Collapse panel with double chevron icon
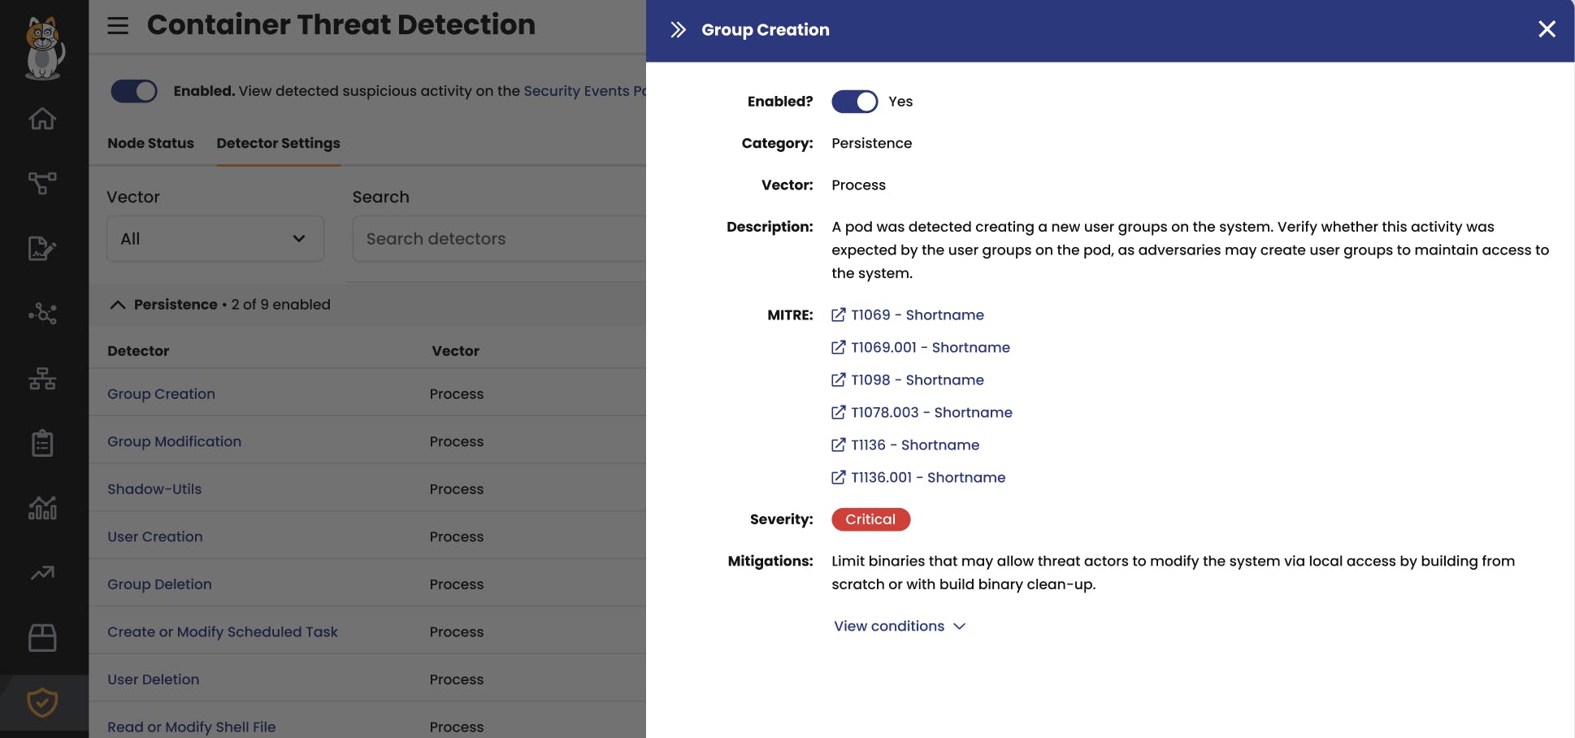The image size is (1575, 738). tap(678, 30)
